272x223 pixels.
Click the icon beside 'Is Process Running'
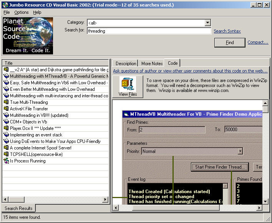(x=6, y=161)
